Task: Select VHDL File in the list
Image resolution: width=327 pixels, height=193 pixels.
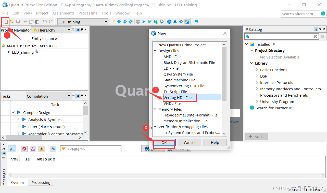Action: 172,103
